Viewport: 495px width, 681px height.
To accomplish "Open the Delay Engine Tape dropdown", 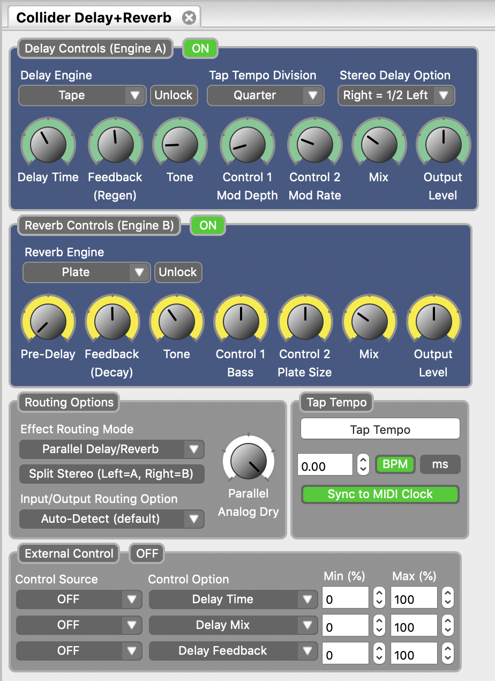I will pos(82,95).
